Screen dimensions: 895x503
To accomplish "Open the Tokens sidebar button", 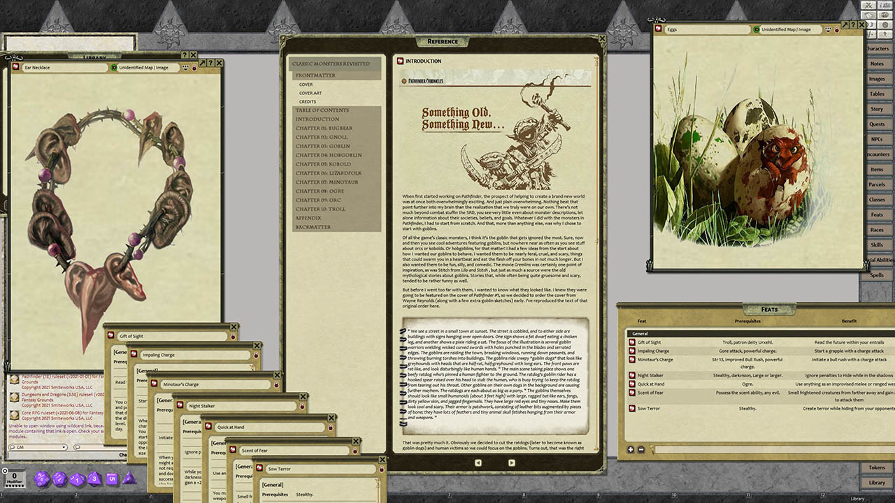I will point(876,467).
